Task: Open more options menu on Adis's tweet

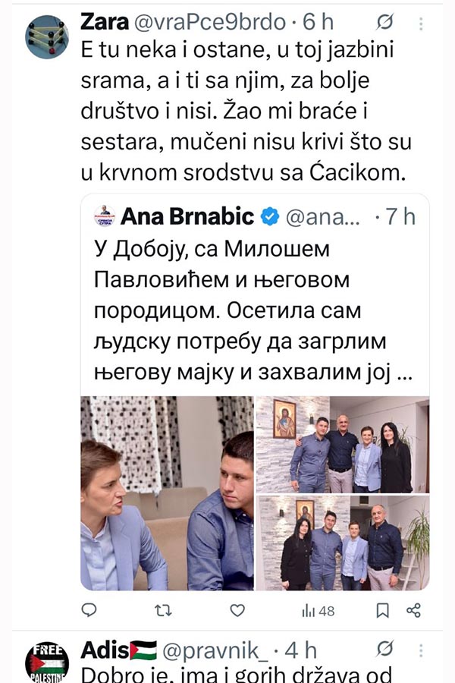Action: coord(421,651)
